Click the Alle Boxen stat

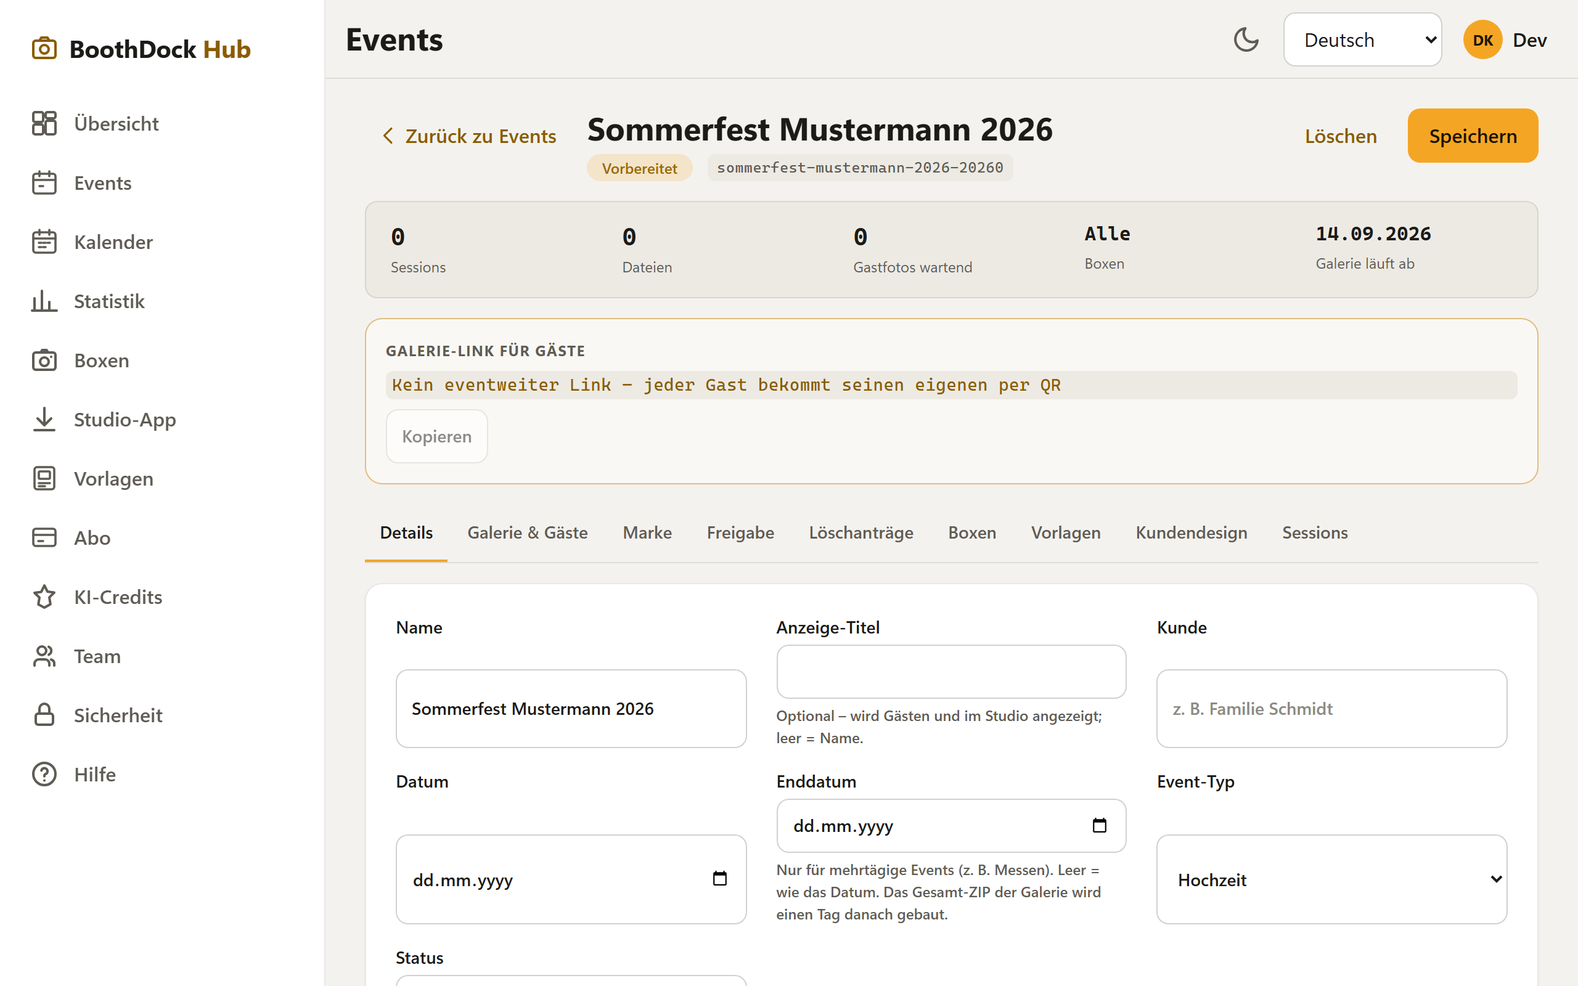coord(1107,248)
